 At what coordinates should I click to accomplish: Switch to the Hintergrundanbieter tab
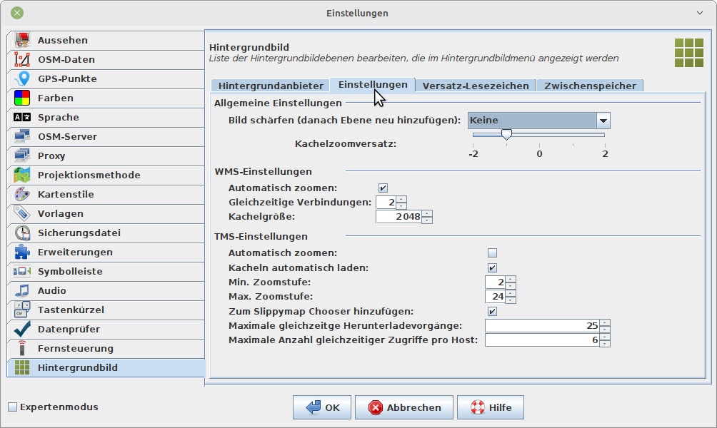pyautogui.click(x=270, y=86)
